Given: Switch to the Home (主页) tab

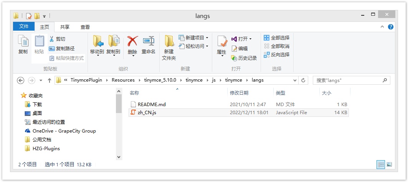Looking at the screenshot, I should click(45, 27).
